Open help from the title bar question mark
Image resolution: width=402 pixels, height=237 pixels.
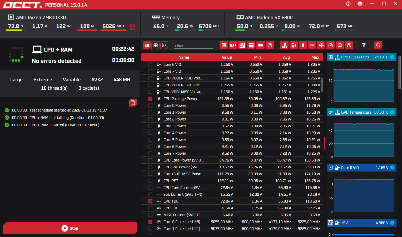point(348,4)
